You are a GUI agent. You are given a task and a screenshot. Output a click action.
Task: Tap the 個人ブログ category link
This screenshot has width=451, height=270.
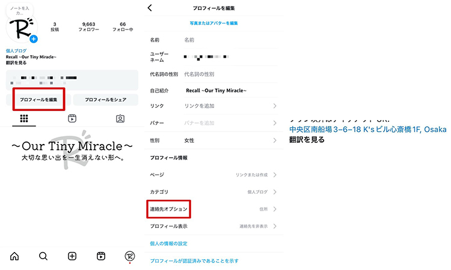click(16, 51)
